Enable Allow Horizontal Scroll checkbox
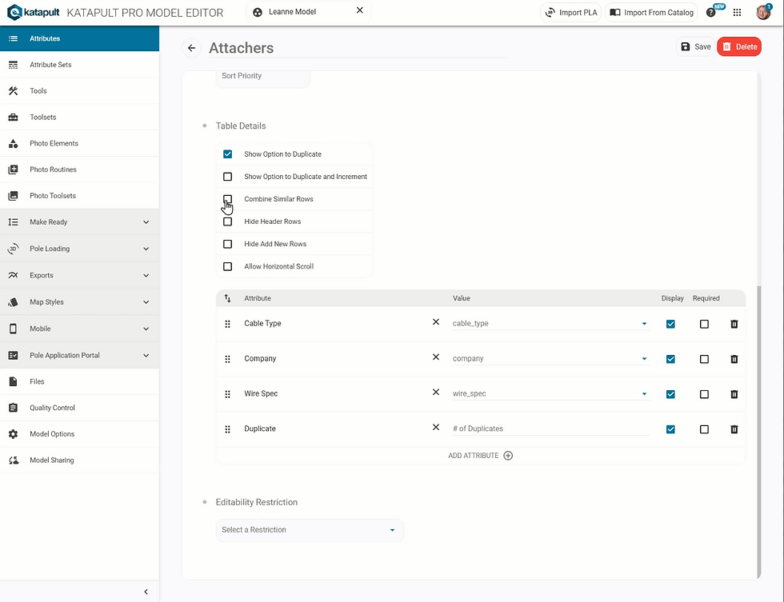 (227, 267)
